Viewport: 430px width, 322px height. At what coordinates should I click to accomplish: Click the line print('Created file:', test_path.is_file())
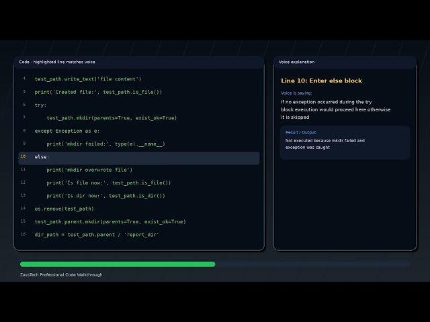point(98,92)
